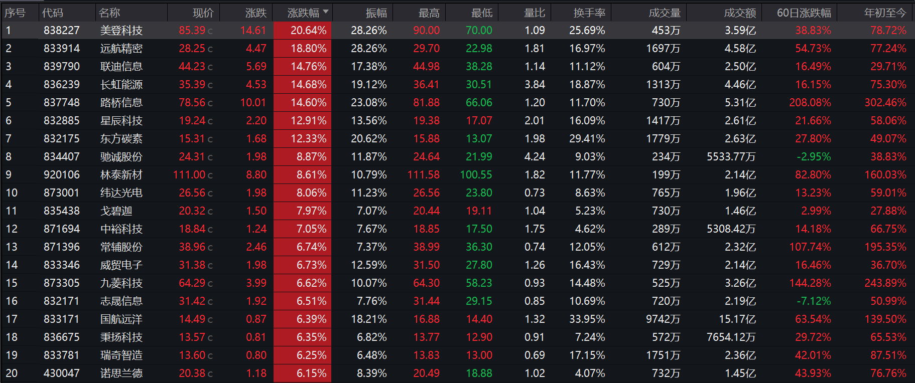Select the stock 星辰科技

tap(121, 121)
